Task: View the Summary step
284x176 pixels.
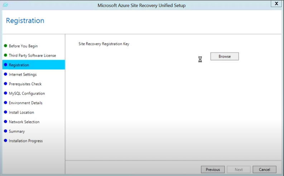Action: [x=17, y=131]
